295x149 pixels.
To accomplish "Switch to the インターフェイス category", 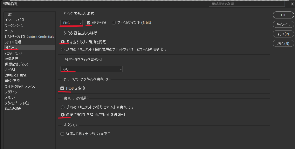I will pyautogui.click(x=14, y=20).
